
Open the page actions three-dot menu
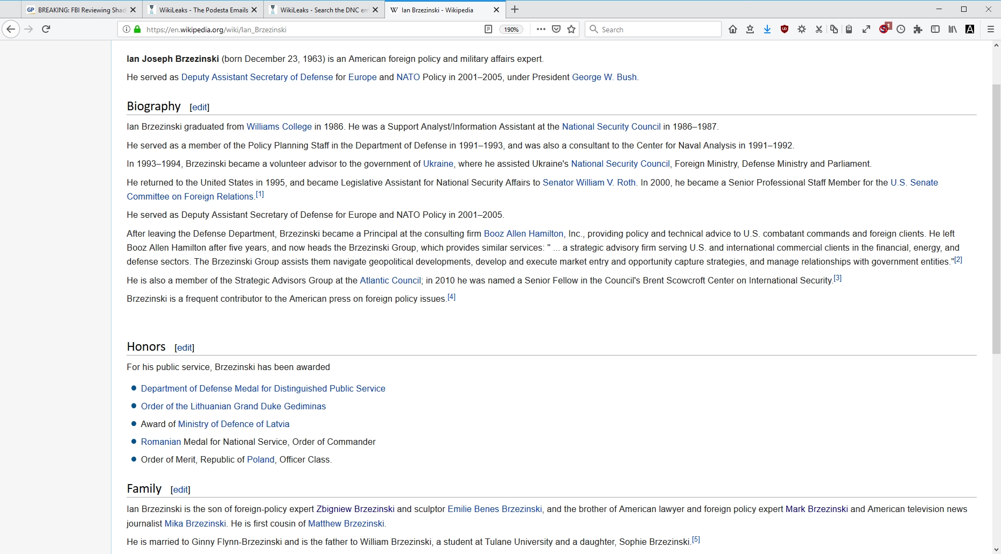(x=541, y=30)
